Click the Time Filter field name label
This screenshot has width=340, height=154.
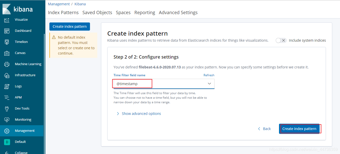tap(130, 75)
